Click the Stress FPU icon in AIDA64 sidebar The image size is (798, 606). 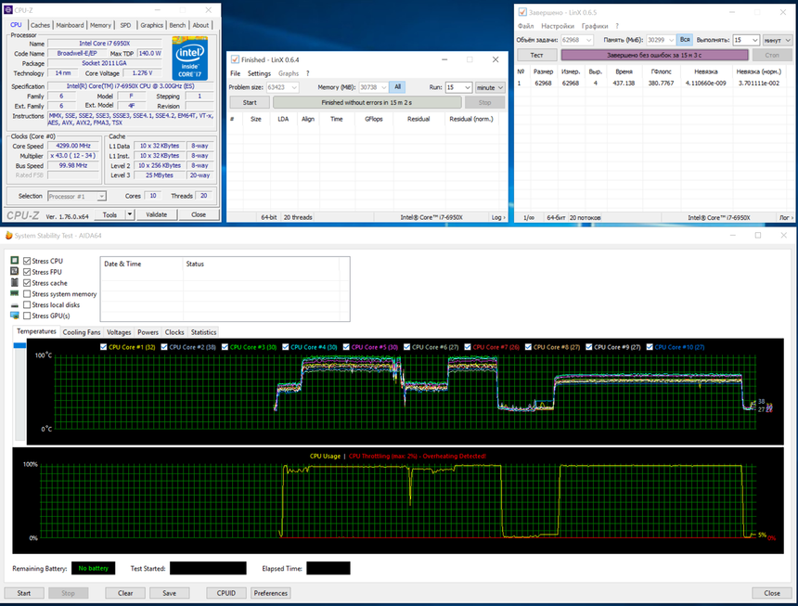pos(14,272)
